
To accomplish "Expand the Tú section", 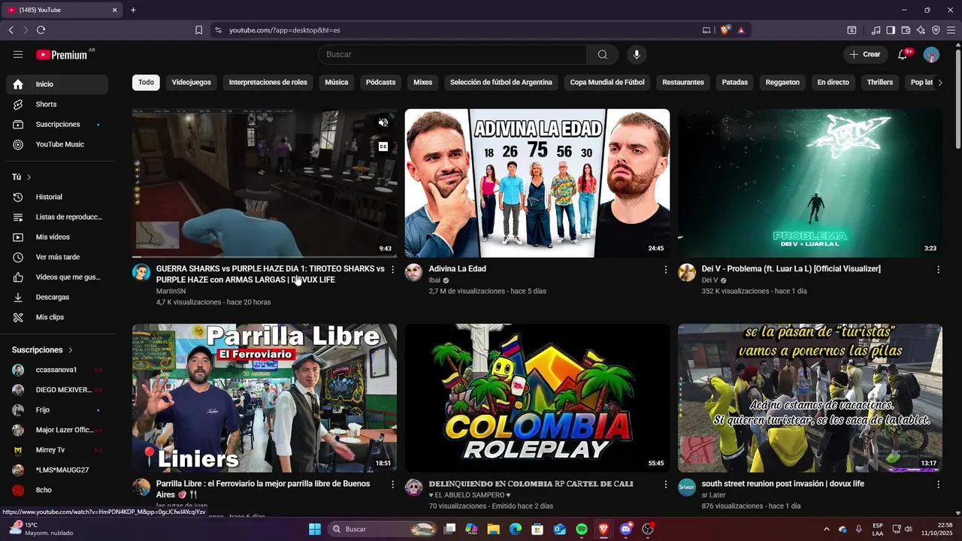I will point(22,177).
